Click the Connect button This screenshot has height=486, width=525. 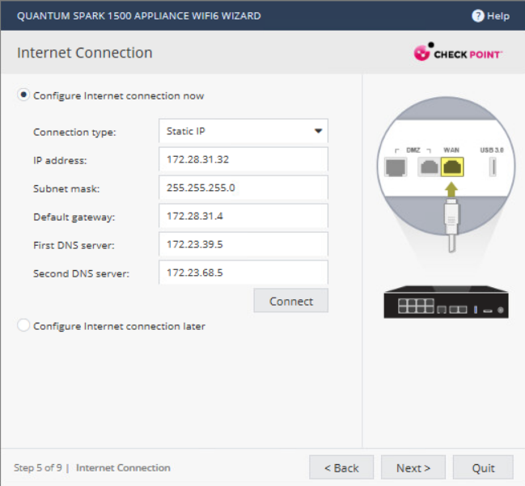291,301
